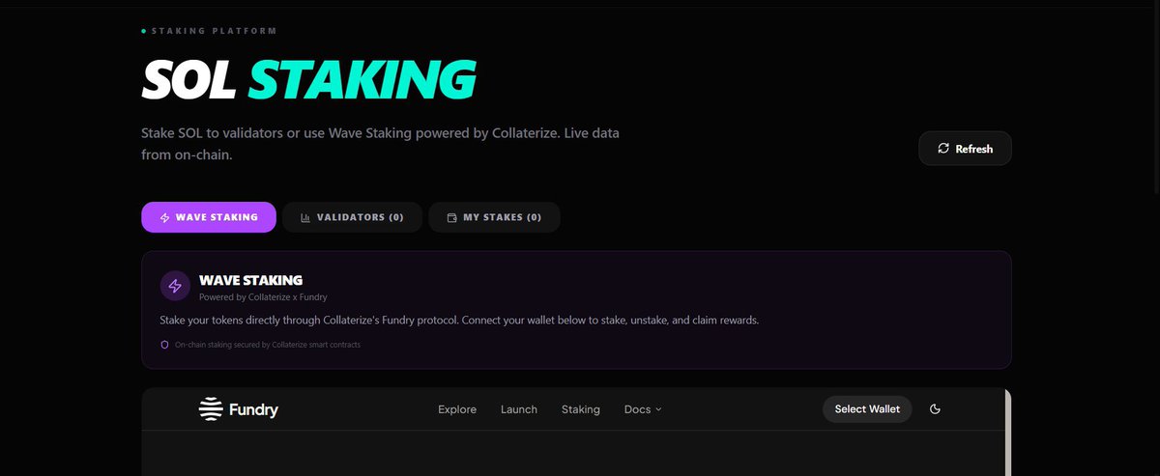This screenshot has width=1160, height=476.
Task: Click the shield icon near on-chain staking note
Action: (164, 344)
